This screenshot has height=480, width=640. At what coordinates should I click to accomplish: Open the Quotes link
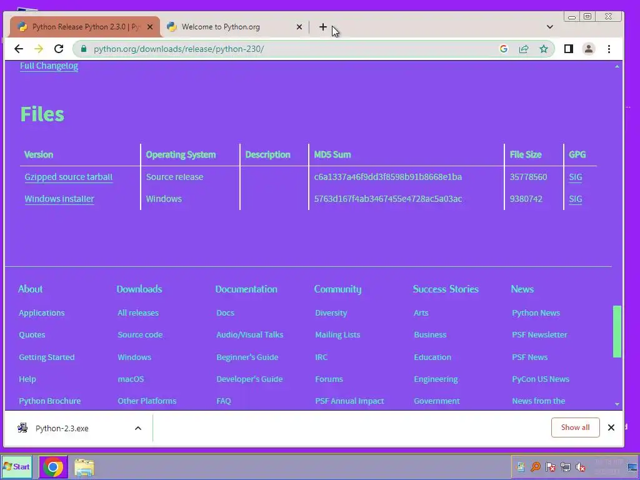tap(32, 335)
